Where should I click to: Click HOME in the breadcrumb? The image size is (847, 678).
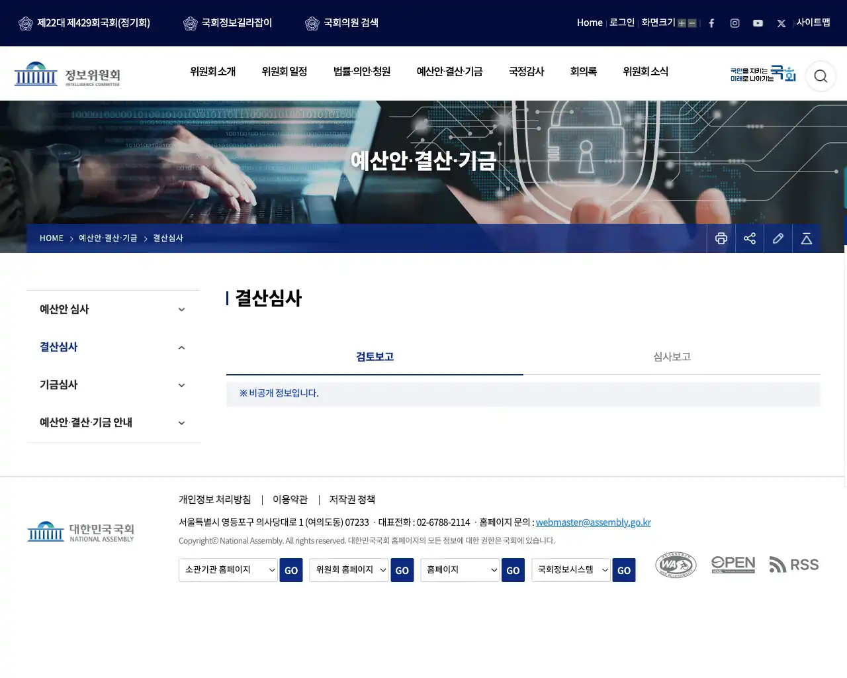pyautogui.click(x=52, y=238)
